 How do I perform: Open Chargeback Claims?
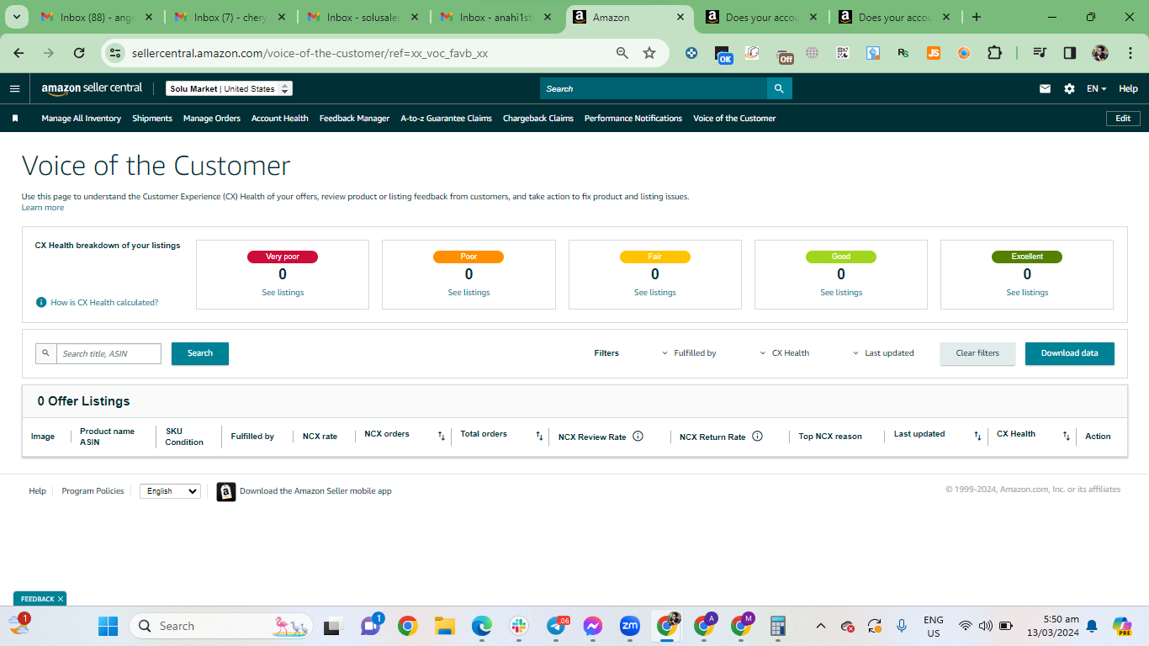click(538, 119)
